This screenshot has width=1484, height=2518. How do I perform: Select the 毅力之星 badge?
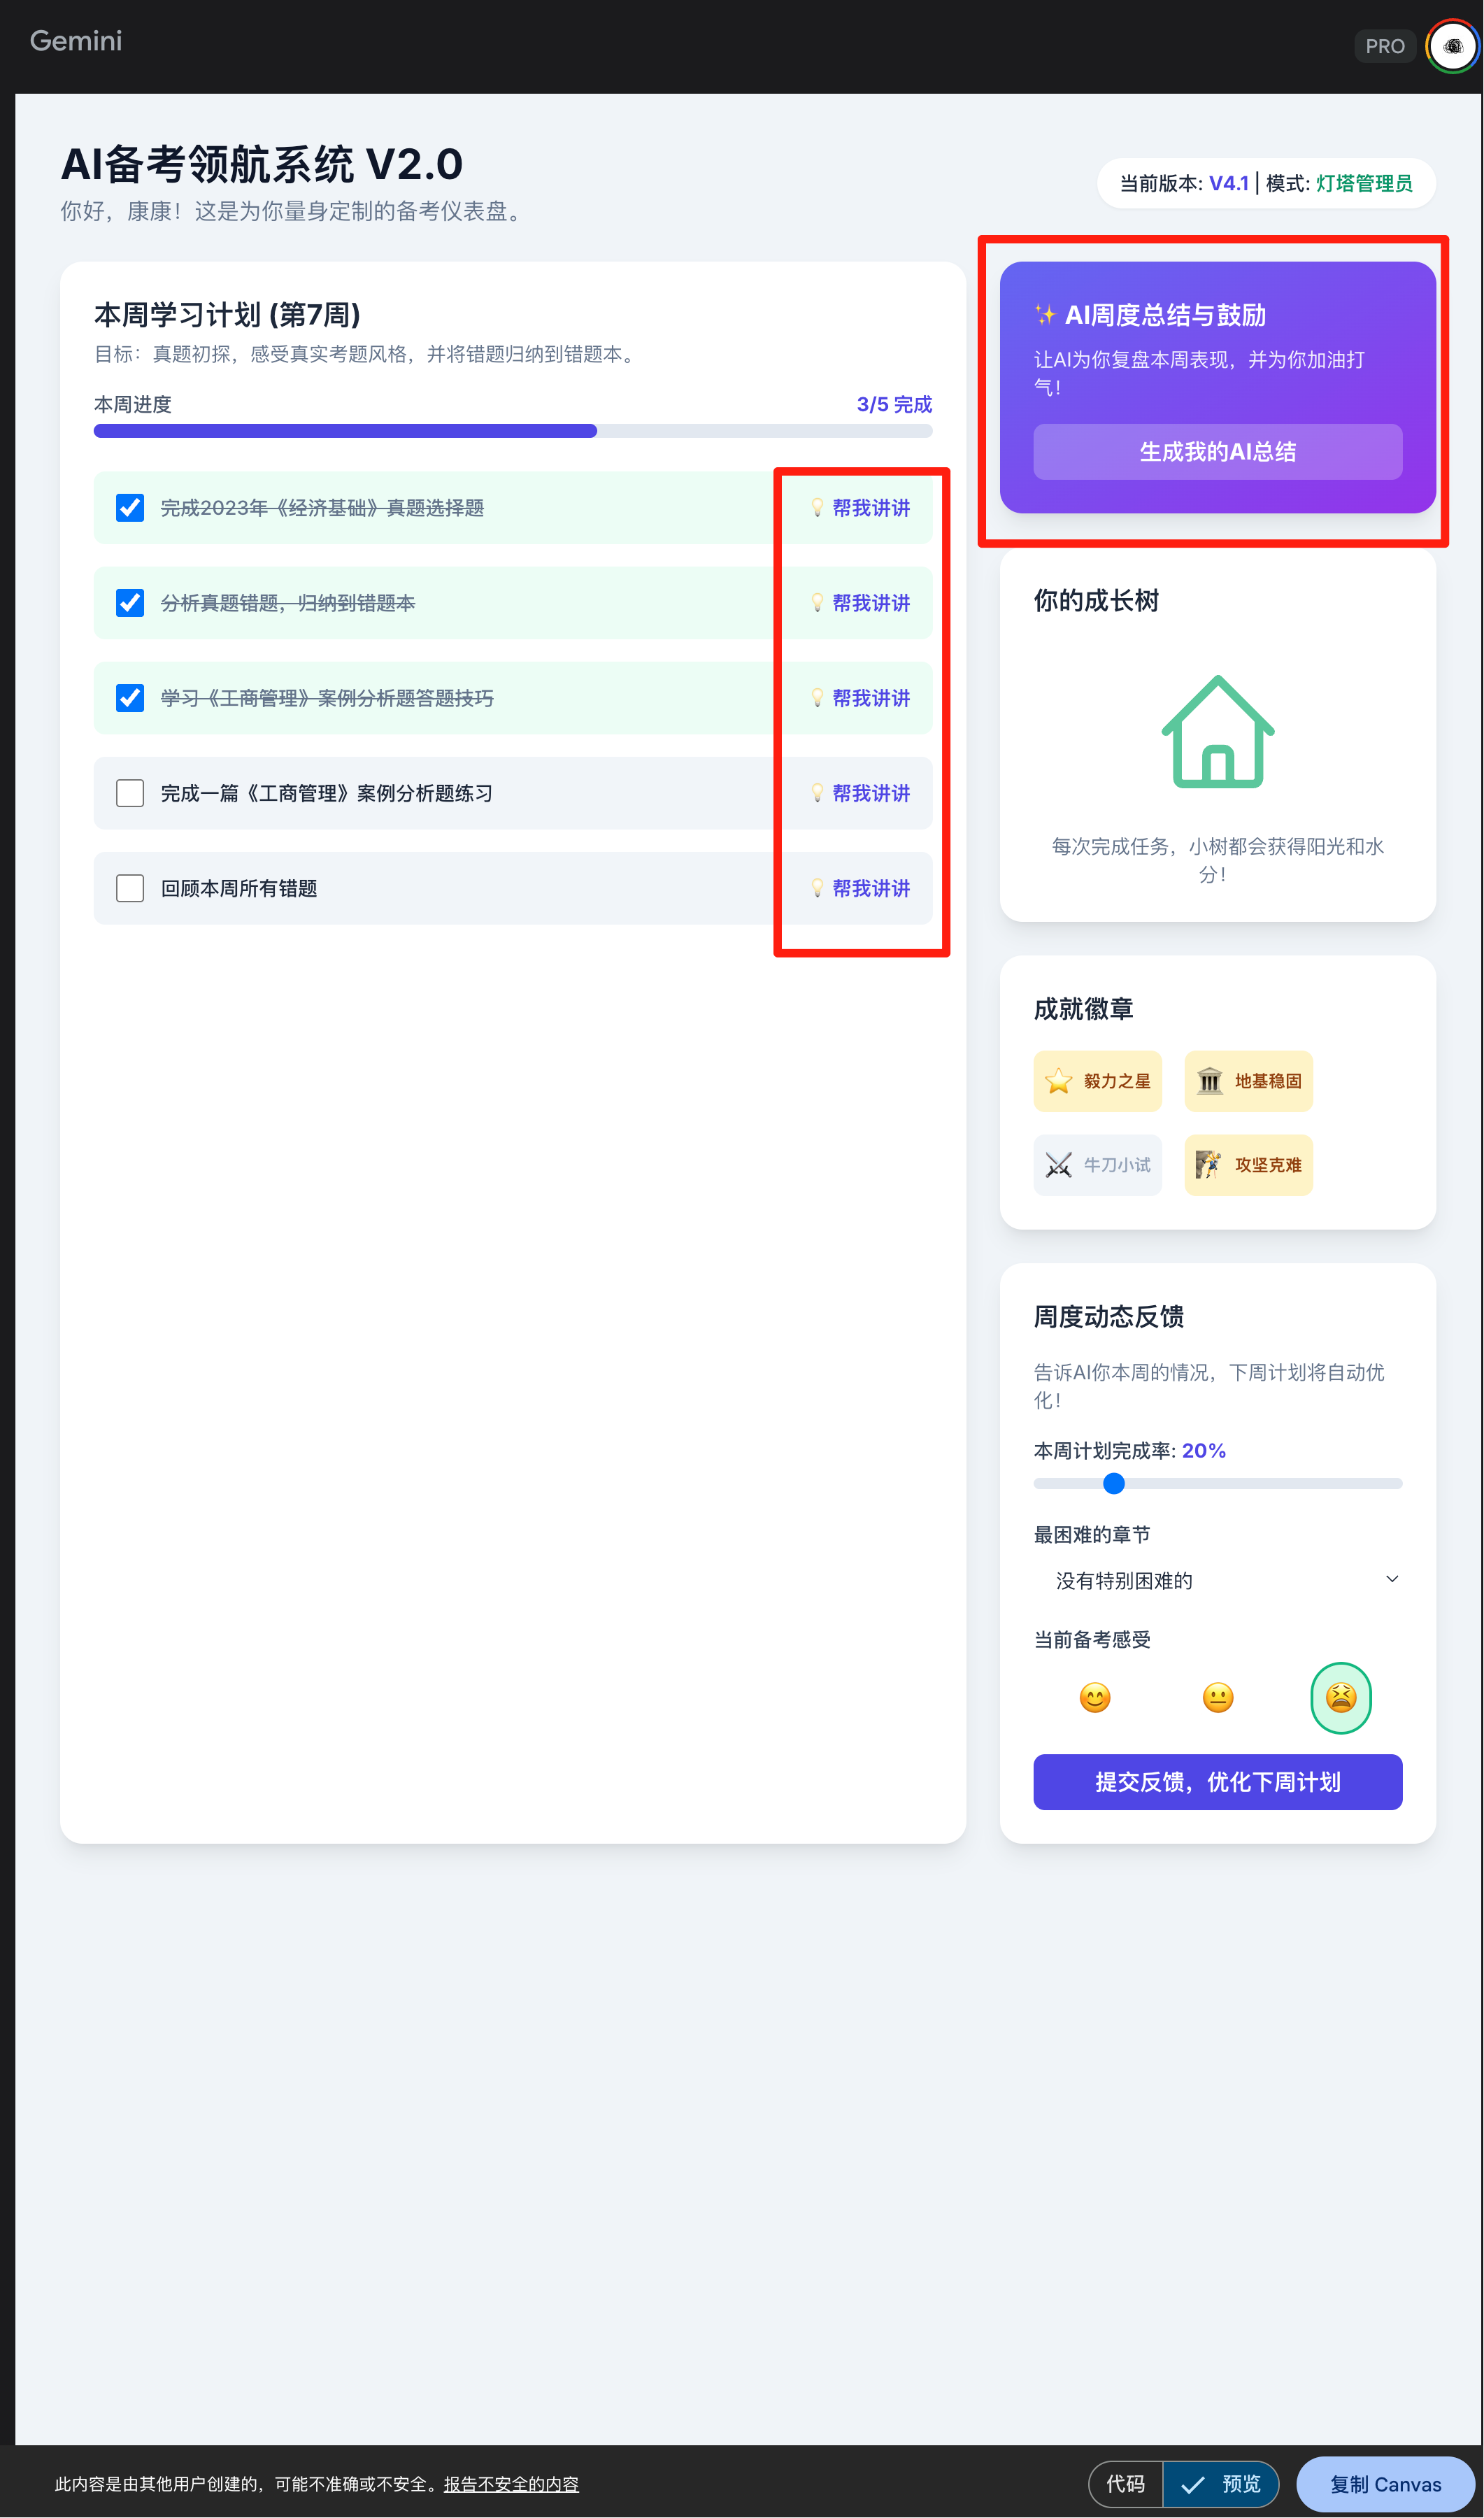pyautogui.click(x=1097, y=1081)
